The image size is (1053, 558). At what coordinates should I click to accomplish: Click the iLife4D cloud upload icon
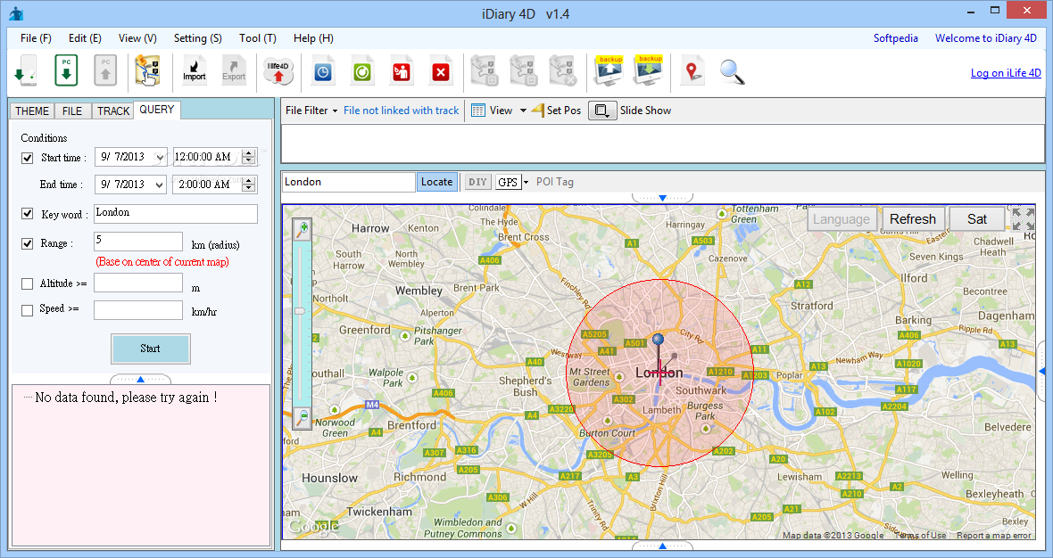click(x=278, y=71)
